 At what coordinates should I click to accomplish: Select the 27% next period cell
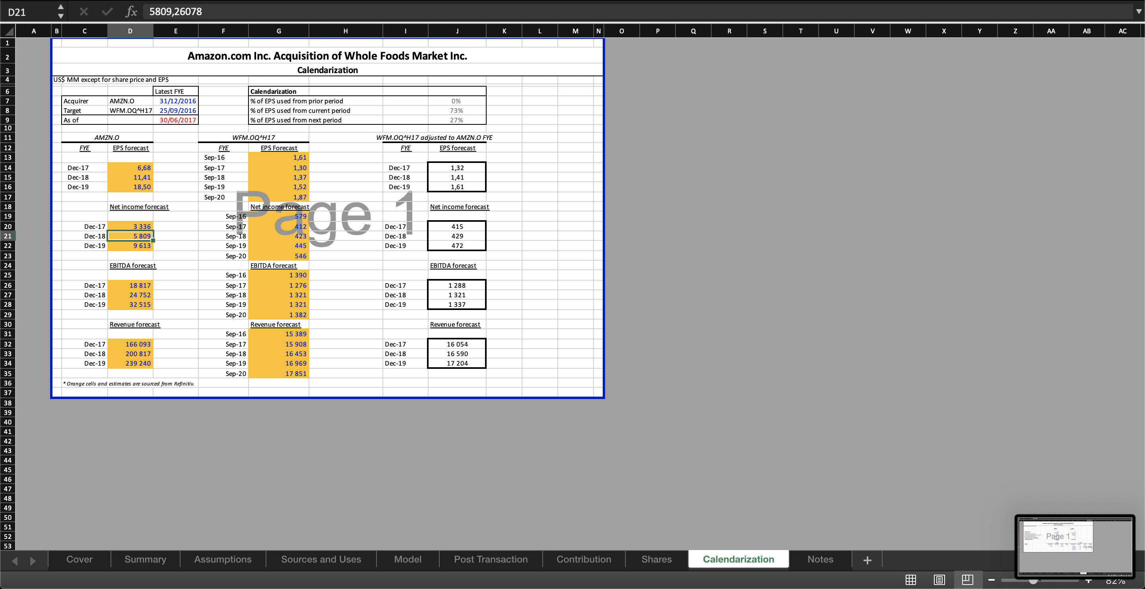[457, 120]
